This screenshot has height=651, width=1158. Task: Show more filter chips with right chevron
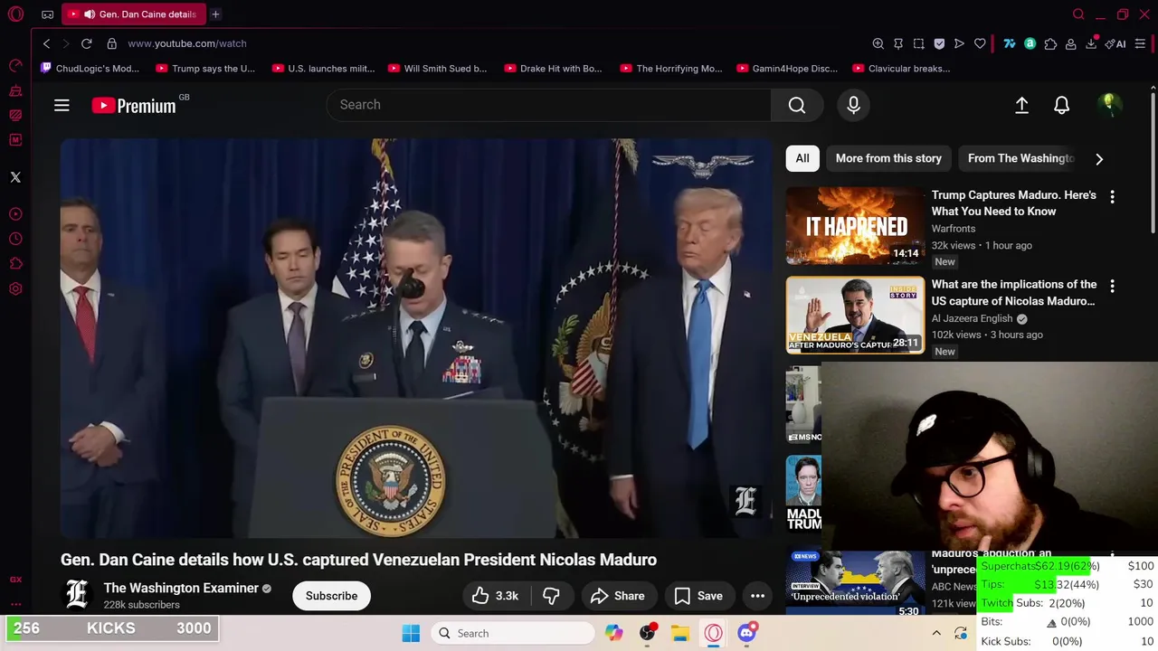[1099, 159]
